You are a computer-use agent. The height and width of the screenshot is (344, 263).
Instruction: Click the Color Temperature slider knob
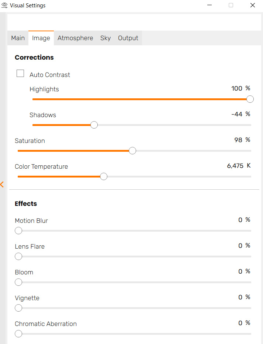click(104, 176)
